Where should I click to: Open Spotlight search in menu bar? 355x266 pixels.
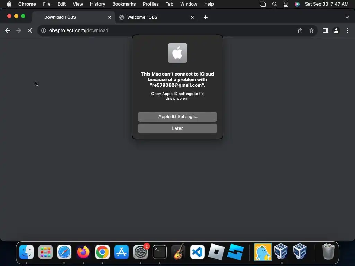click(x=275, y=4)
